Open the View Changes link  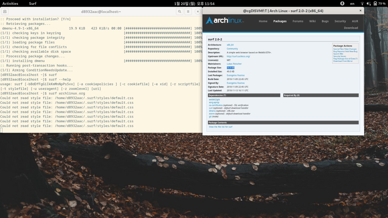pyautogui.click(x=351, y=49)
